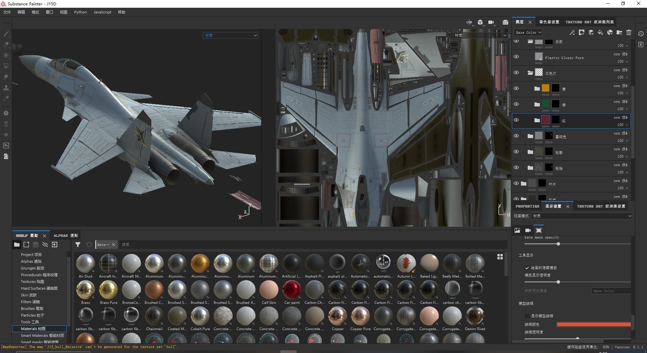
Task: Click the 线框颜色 red color swatch
Action: click(x=594, y=324)
